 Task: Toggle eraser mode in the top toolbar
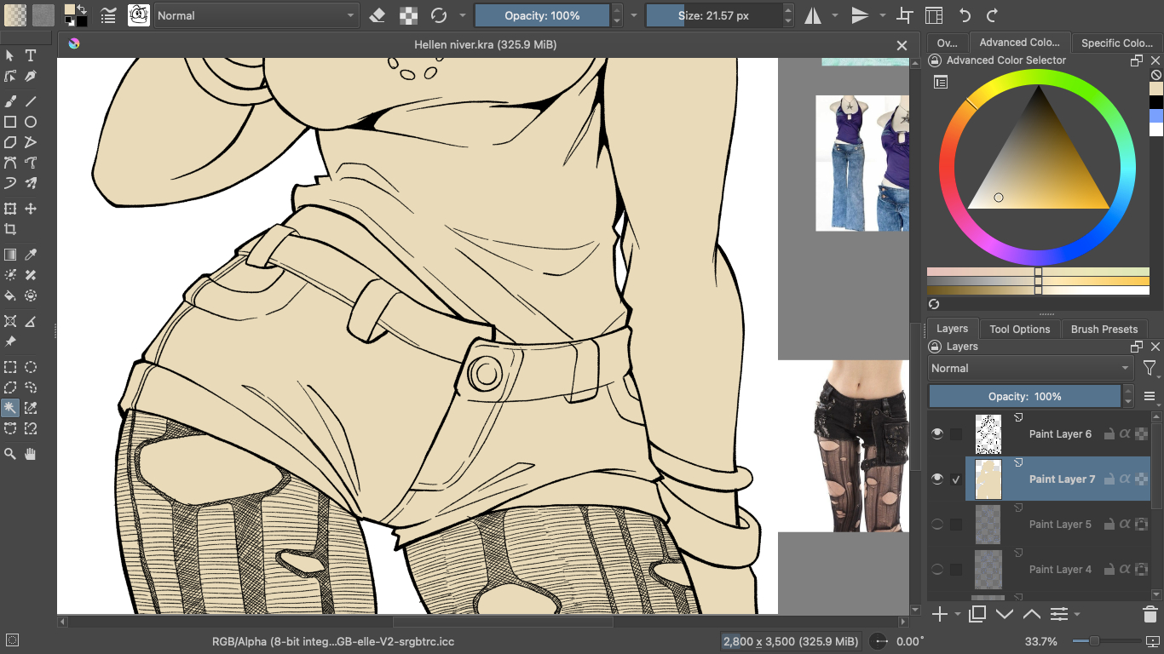377,15
